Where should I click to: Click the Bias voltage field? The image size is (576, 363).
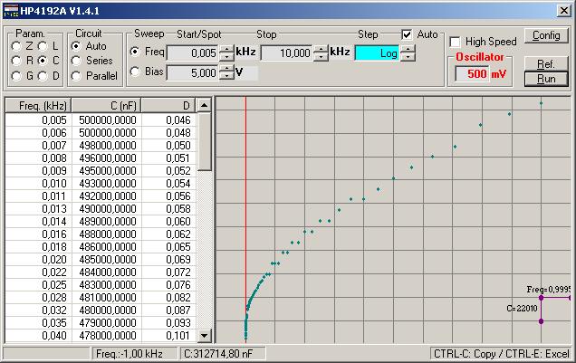193,72
